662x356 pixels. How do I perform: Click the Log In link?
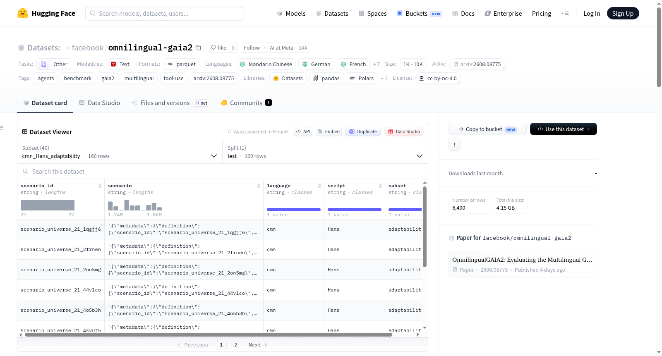(x=592, y=13)
